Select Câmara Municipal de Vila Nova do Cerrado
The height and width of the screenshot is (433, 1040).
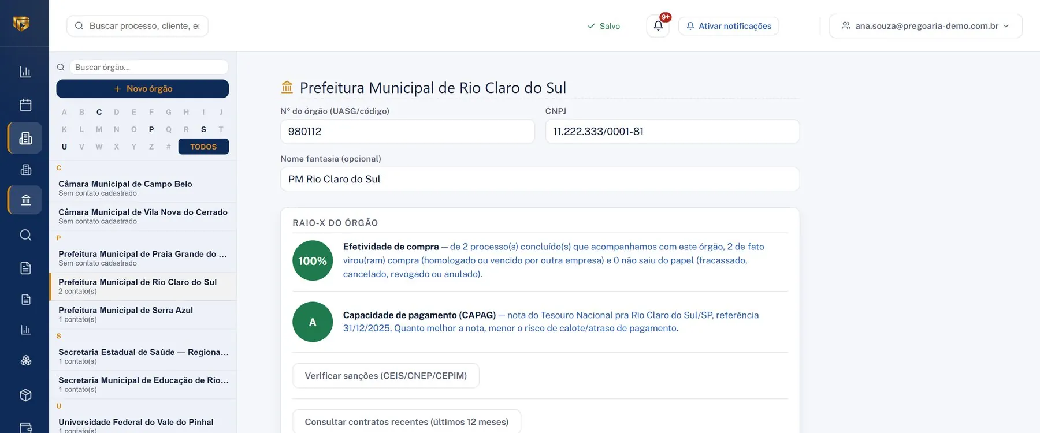point(143,216)
